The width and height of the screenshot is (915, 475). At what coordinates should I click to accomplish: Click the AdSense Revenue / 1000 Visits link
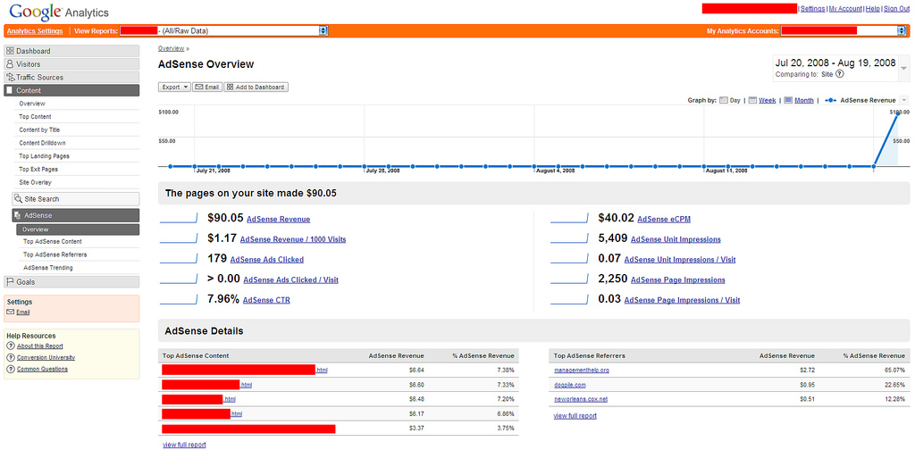point(293,239)
